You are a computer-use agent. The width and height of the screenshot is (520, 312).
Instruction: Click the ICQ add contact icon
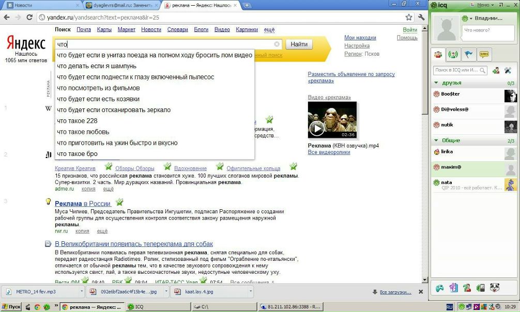coord(496,70)
